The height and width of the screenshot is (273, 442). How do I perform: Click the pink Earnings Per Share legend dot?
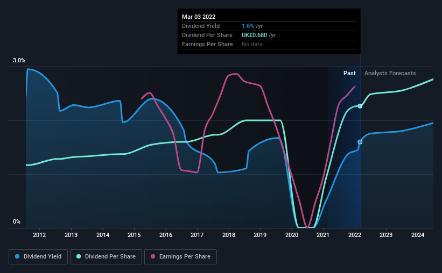(x=153, y=256)
